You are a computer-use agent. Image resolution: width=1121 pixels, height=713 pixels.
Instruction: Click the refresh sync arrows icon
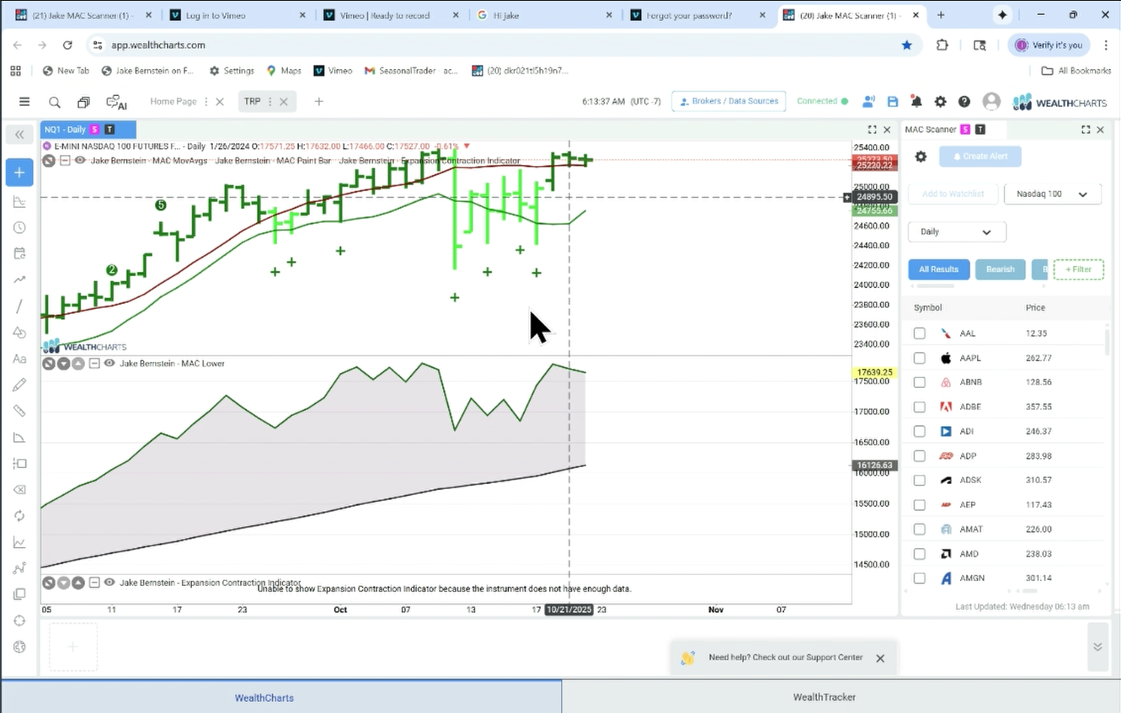19,516
